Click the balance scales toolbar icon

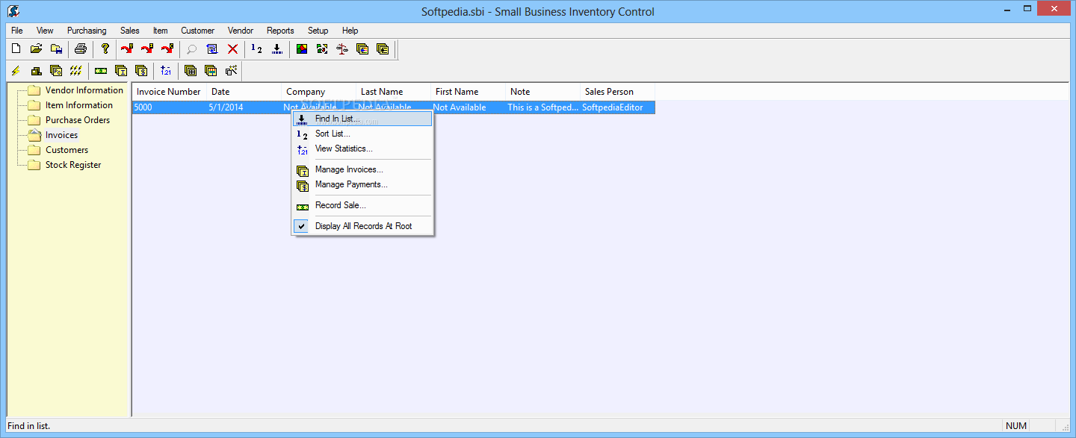point(342,49)
